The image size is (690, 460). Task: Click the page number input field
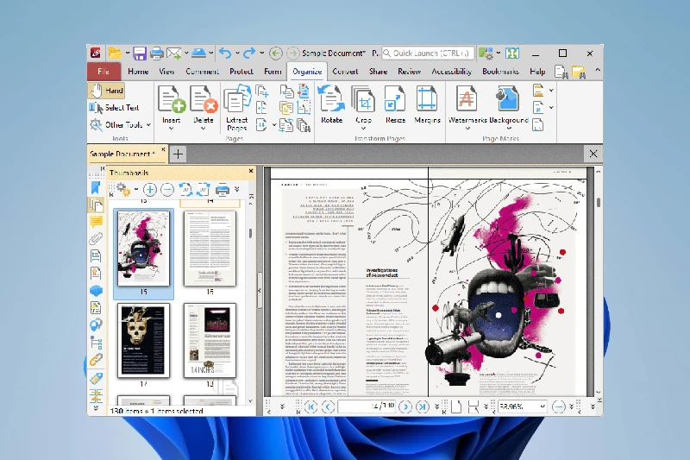(367, 406)
